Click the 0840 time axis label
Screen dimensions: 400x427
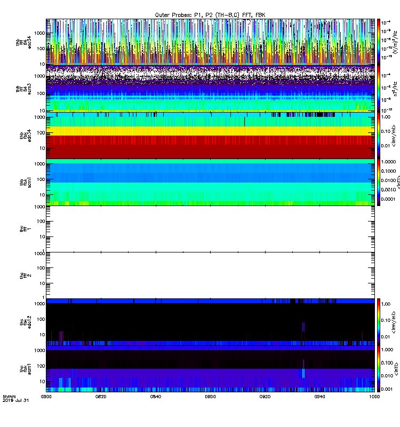click(x=156, y=397)
